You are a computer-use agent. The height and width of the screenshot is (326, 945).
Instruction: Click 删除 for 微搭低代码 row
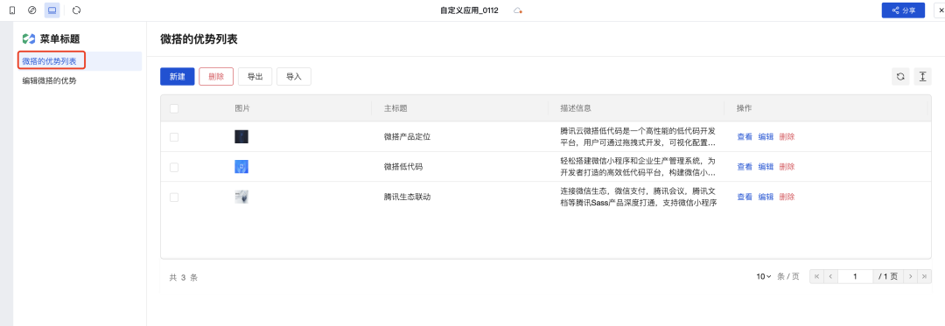787,167
